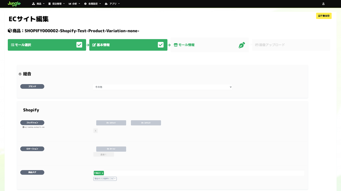This screenshot has height=191, width=341.
Task: Click the Shopify section heading
Action: click(x=31, y=110)
